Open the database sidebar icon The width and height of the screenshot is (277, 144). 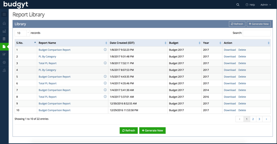click(4, 39)
